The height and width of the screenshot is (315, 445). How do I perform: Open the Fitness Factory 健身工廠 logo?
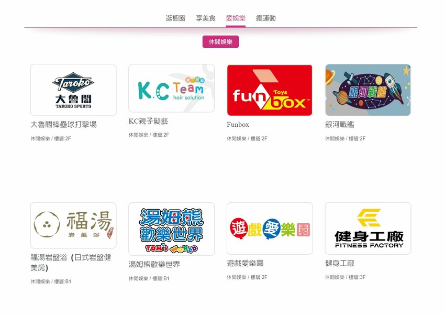click(368, 229)
